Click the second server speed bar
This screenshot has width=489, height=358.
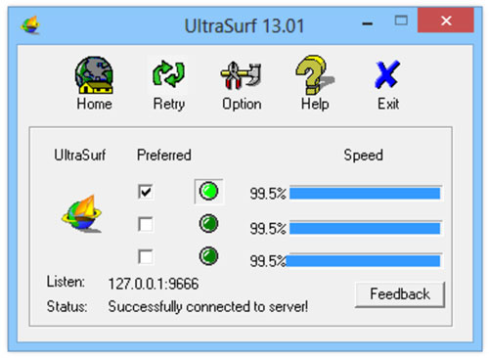pos(366,228)
